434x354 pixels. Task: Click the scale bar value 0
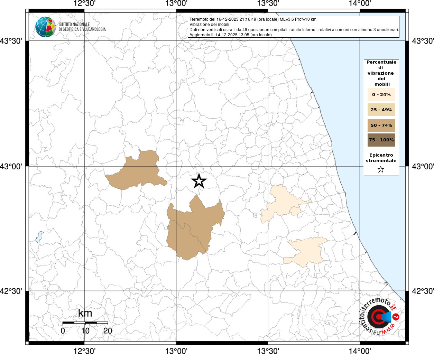tap(63, 331)
